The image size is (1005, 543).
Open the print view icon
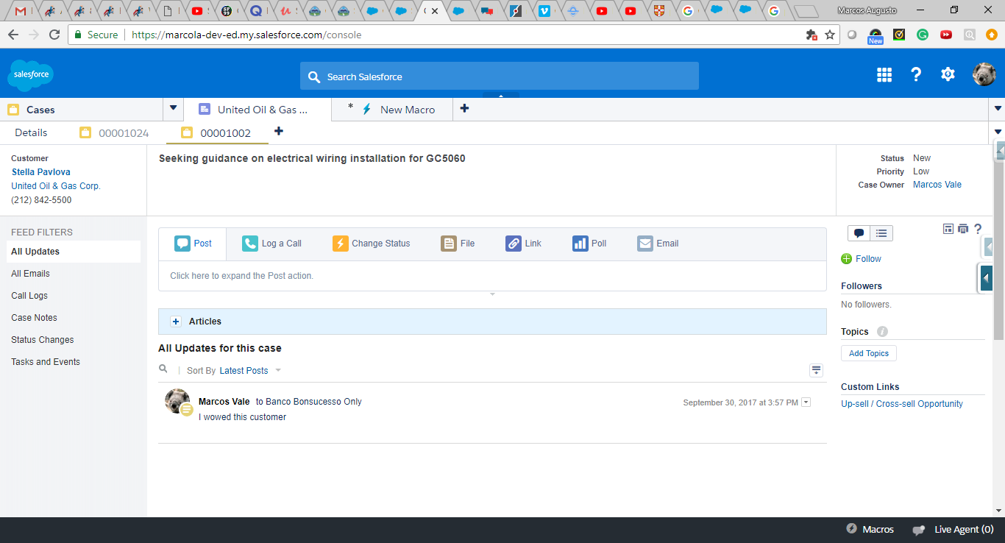pos(963,229)
